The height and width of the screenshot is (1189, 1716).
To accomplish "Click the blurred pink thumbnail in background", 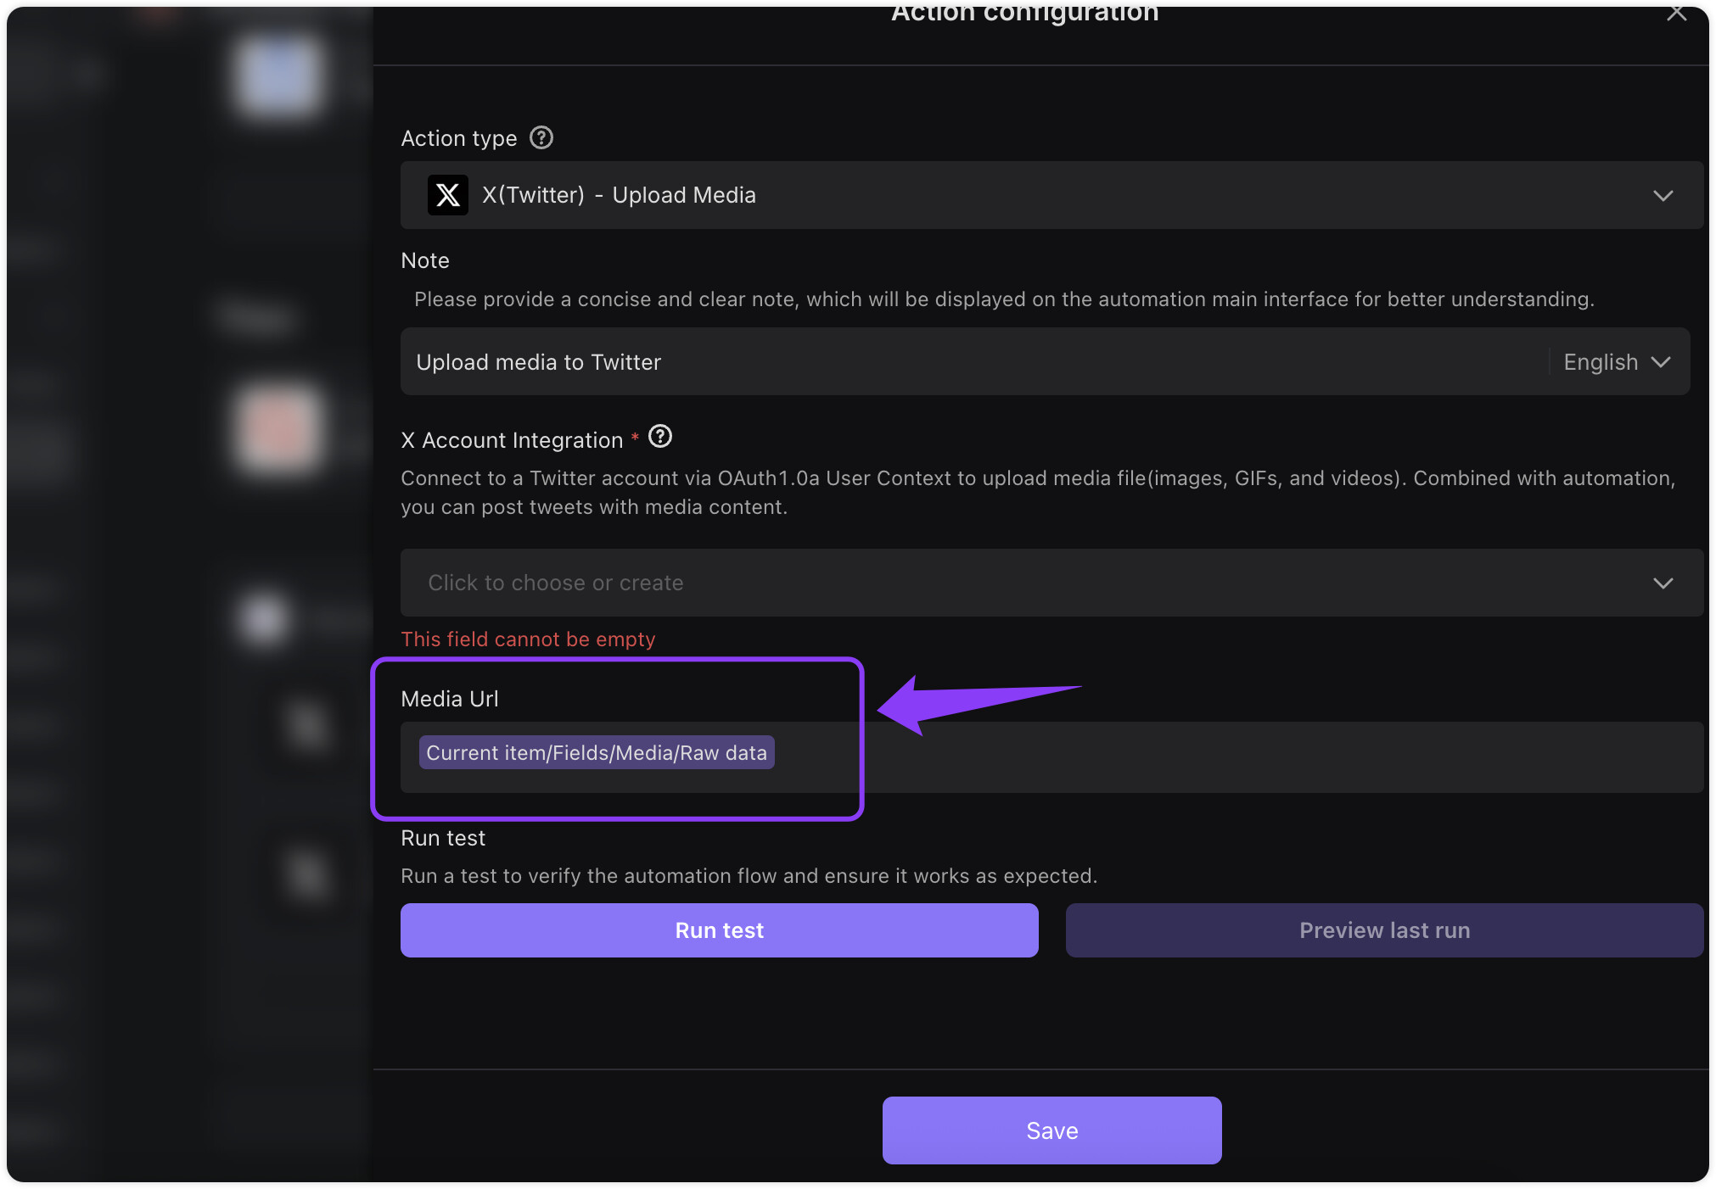I will pos(279,428).
